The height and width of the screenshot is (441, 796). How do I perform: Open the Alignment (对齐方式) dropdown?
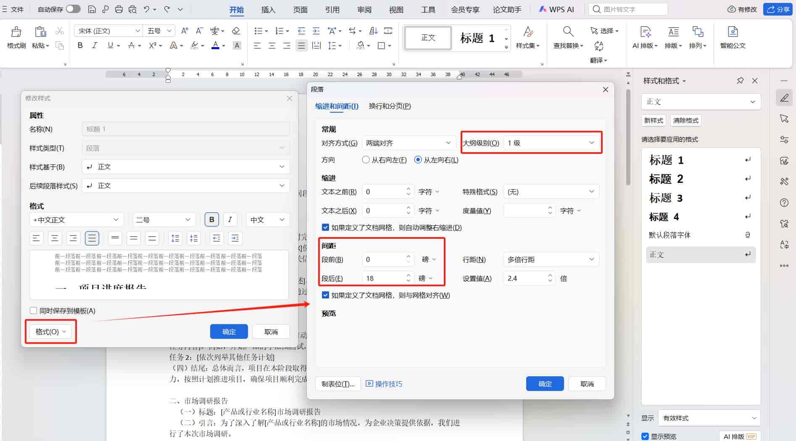[408, 143]
